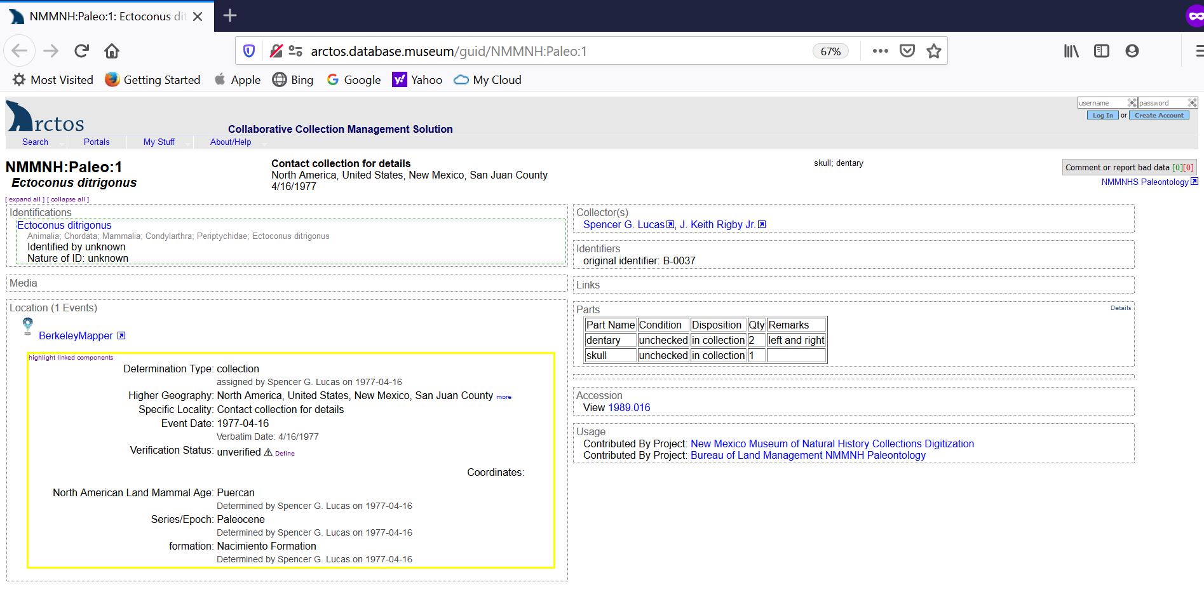Open Spencer G. Lucas collector link

623,224
